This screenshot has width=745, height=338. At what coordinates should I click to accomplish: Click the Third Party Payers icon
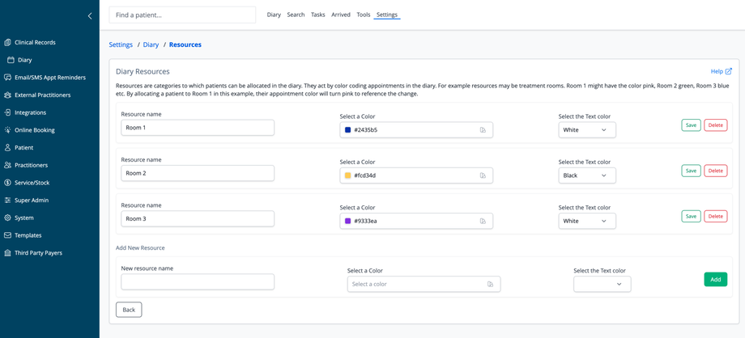coord(8,252)
